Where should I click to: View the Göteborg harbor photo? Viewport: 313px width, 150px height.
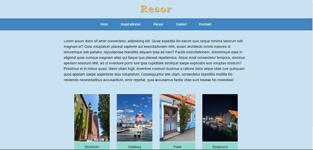pyautogui.click(x=135, y=118)
